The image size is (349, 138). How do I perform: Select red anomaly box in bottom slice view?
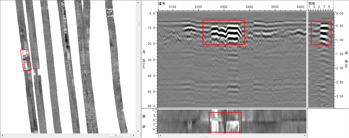click(x=225, y=122)
